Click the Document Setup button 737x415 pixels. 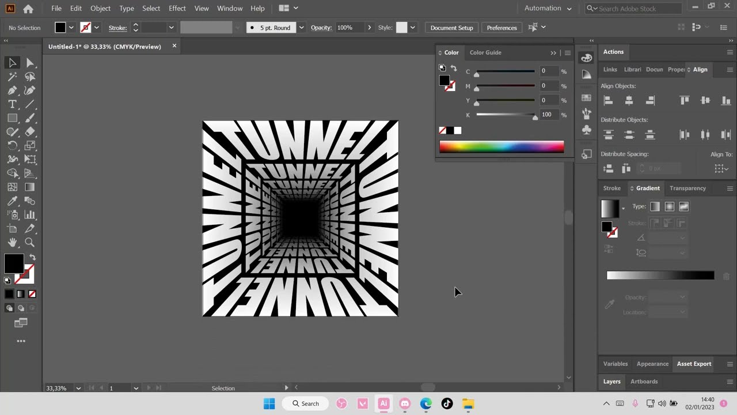pyautogui.click(x=451, y=28)
